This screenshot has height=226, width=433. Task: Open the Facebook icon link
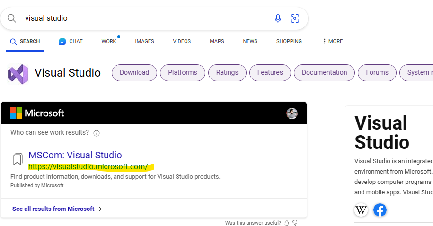pos(380,210)
